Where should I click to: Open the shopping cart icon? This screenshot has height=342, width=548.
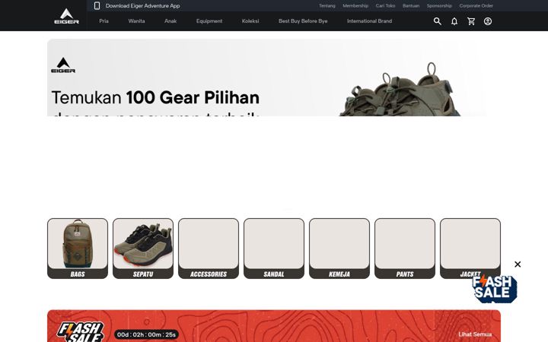tap(471, 21)
